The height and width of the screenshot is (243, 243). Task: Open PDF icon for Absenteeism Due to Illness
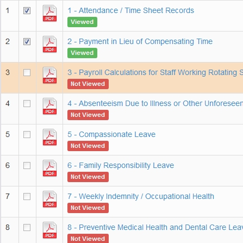click(49, 107)
